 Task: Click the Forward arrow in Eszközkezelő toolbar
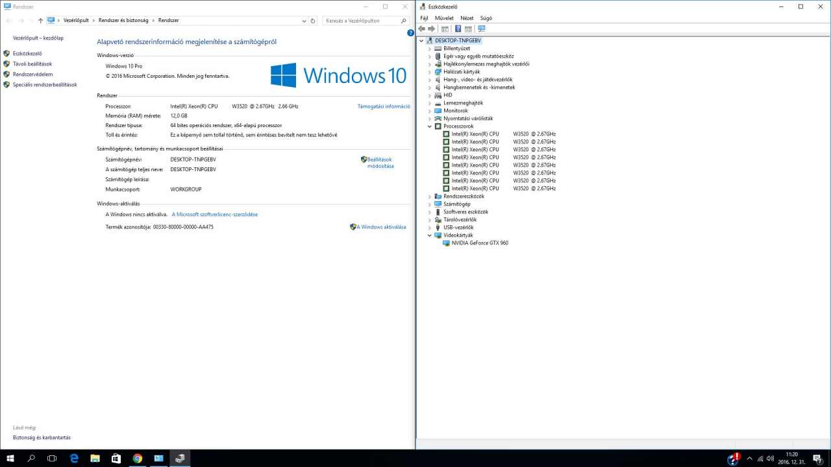(432, 29)
